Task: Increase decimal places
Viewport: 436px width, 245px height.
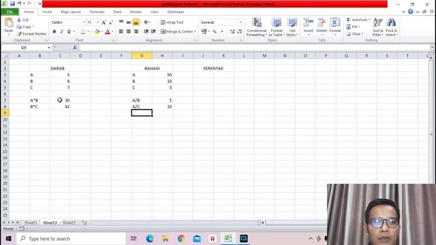Action: point(232,32)
